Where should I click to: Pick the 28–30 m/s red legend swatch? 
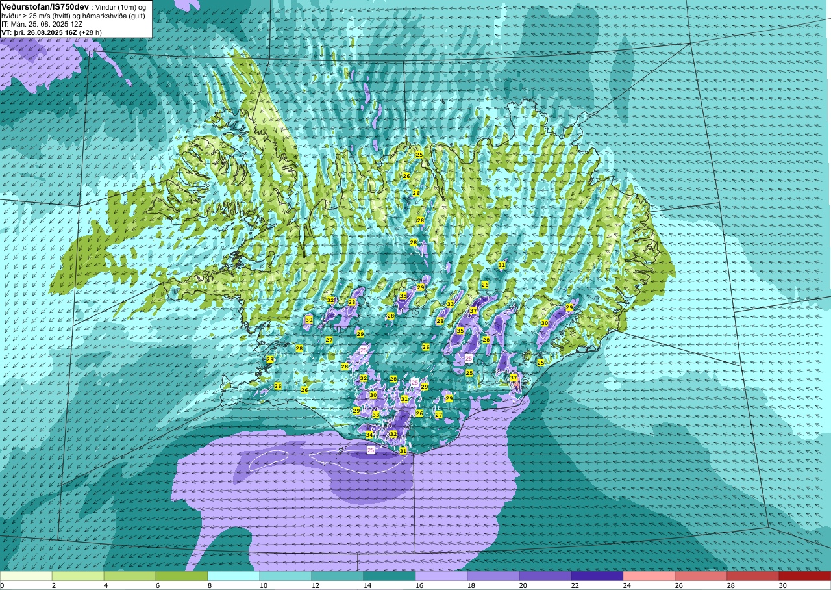pos(753,576)
